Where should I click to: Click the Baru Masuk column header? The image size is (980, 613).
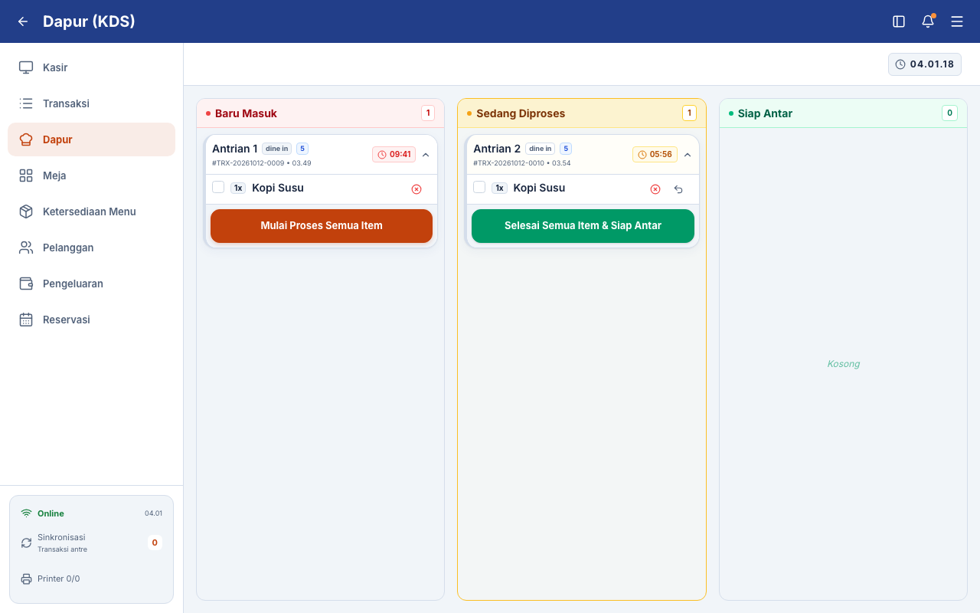(x=320, y=113)
